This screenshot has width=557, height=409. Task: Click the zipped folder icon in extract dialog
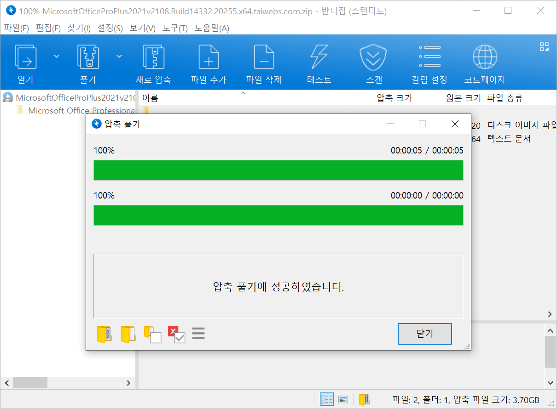104,334
